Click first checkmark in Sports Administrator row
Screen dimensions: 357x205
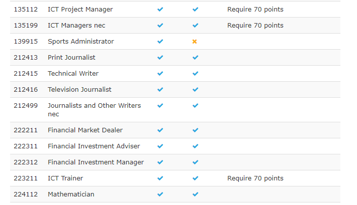(x=160, y=42)
